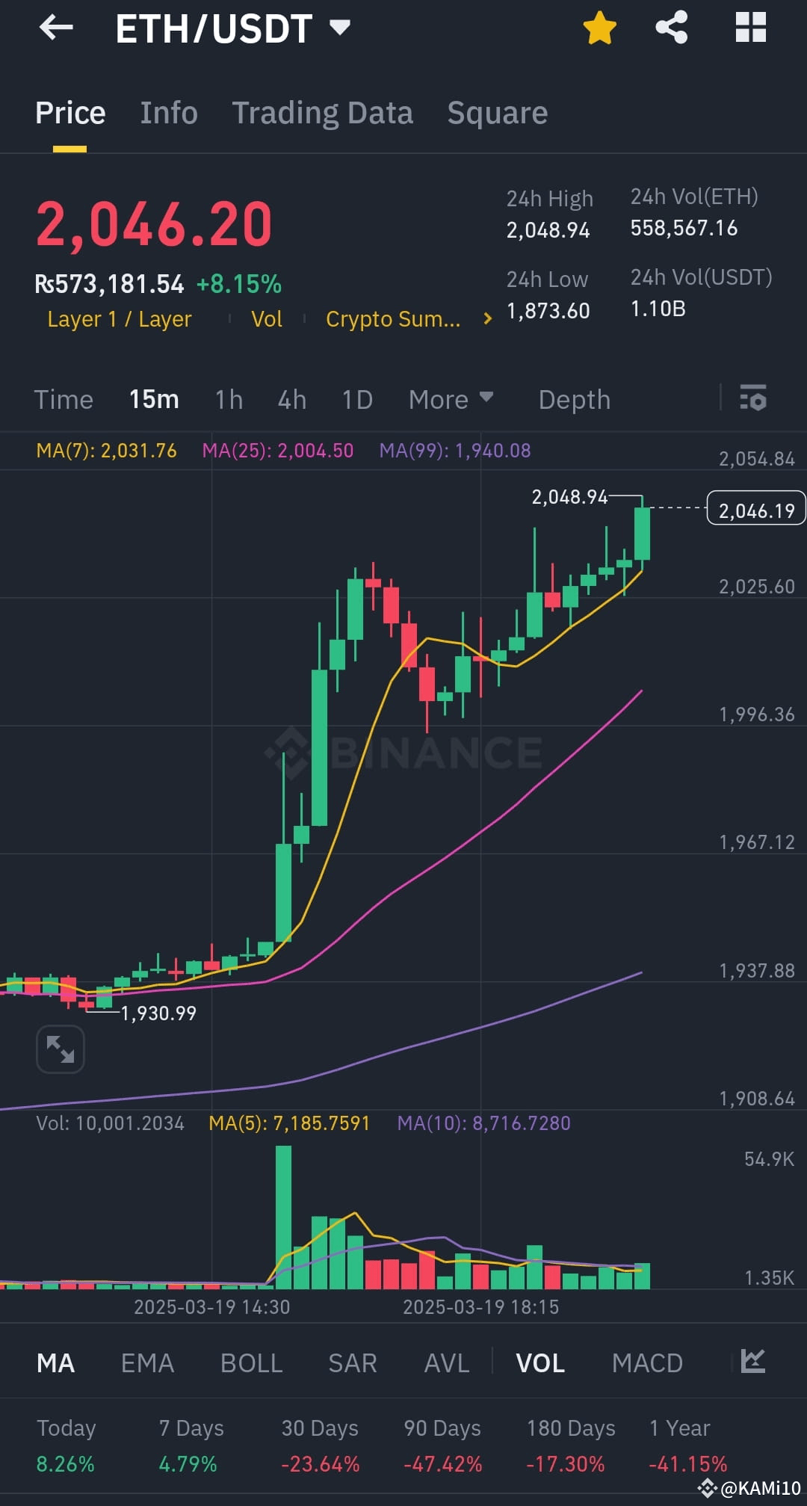
Task: Open the ETH/USDT pair selector dropdown
Action: pos(340,27)
